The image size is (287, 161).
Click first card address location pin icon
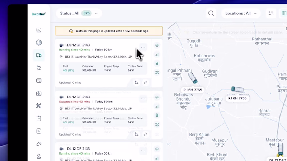pos(61,57)
